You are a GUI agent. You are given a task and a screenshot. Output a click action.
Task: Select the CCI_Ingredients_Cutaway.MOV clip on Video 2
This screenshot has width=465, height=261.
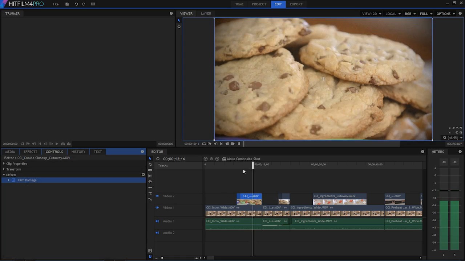[x=339, y=199]
